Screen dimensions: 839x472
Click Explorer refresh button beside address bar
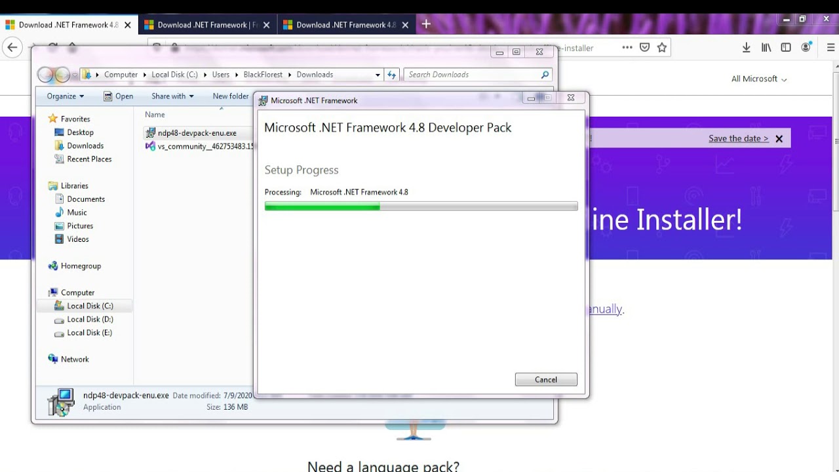392,75
